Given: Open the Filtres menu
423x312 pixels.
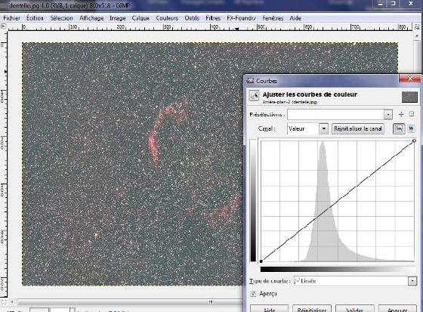Looking at the screenshot, I should point(213,18).
